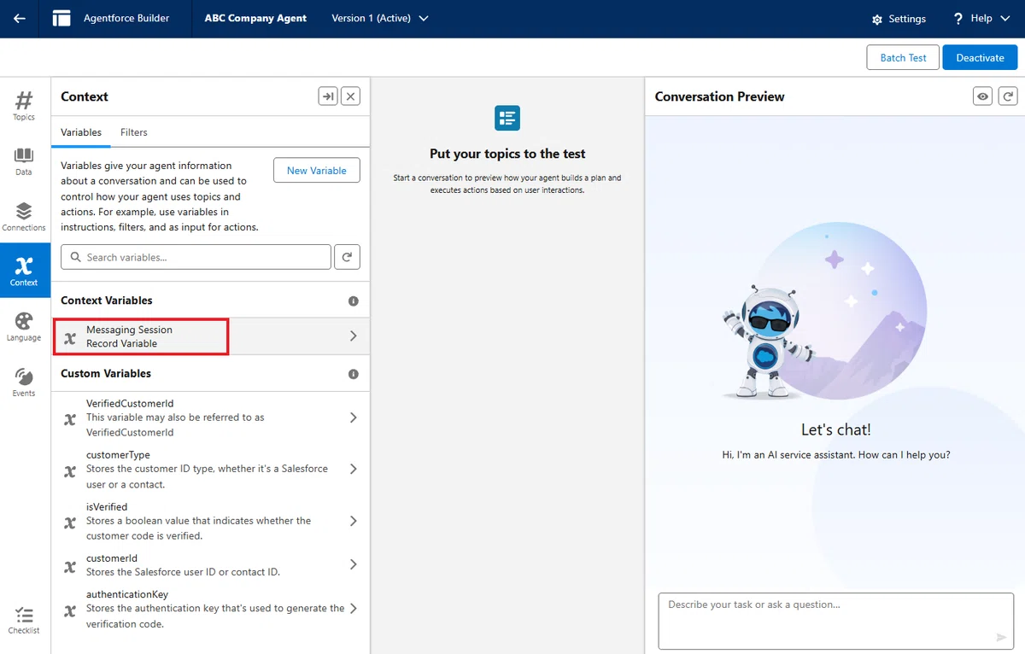The image size is (1025, 654).
Task: Open the Data sidebar panel
Action: pos(24,161)
